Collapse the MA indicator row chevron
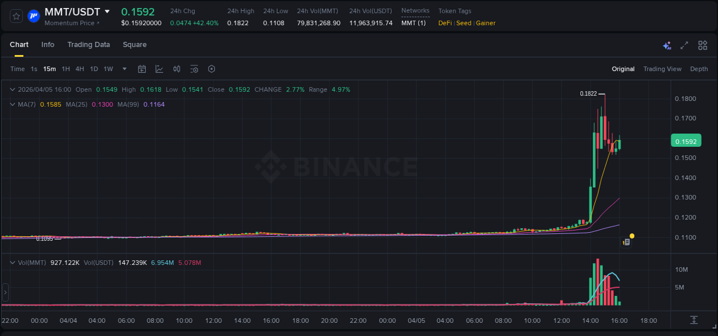Screen dimensions: 718x336 [12, 104]
